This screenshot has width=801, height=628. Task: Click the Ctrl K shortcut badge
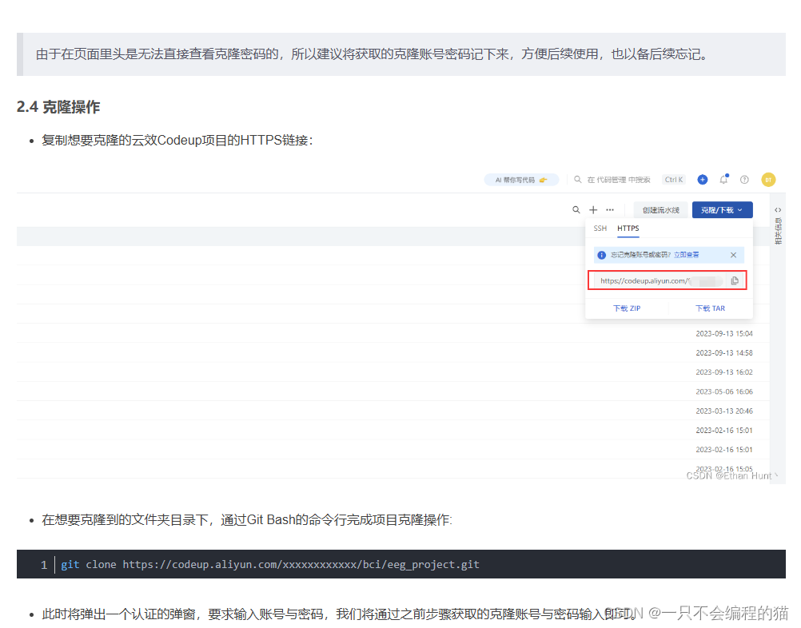coord(674,180)
